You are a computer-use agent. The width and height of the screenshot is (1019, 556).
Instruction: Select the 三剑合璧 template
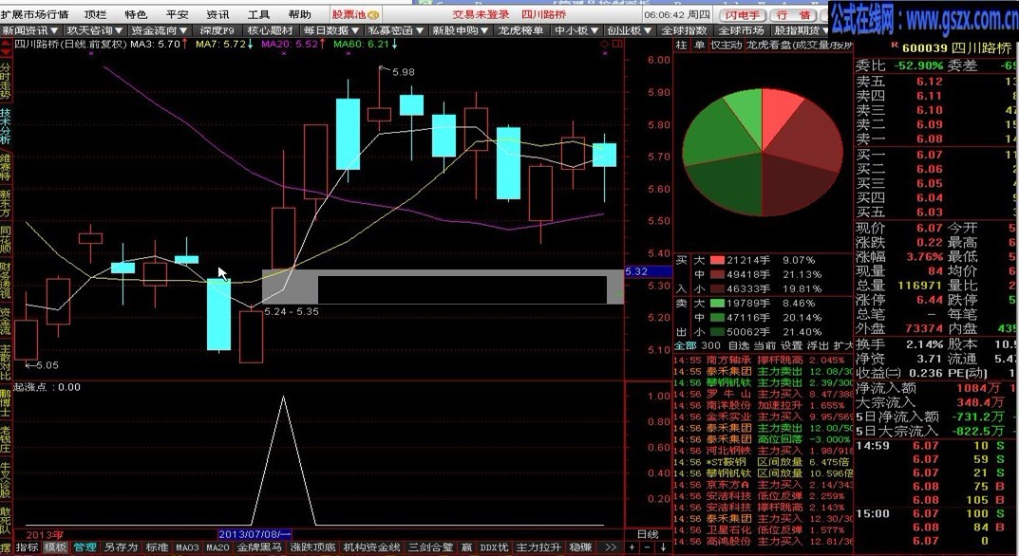point(430,547)
